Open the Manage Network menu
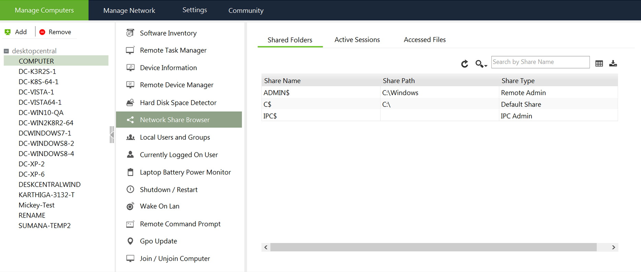This screenshot has width=641, height=272. click(x=129, y=10)
